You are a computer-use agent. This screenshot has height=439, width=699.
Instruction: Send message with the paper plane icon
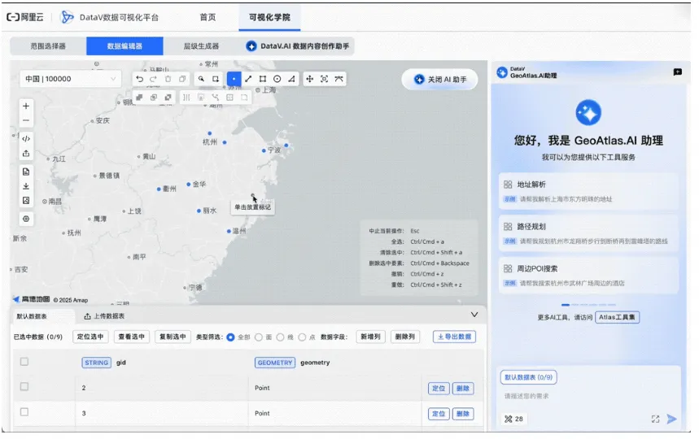(x=672, y=419)
